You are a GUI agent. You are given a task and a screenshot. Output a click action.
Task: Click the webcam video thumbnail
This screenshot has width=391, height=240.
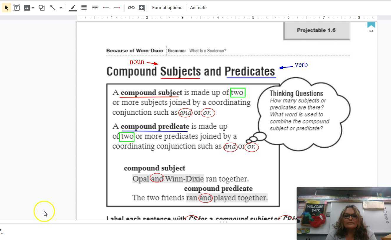[343, 213]
